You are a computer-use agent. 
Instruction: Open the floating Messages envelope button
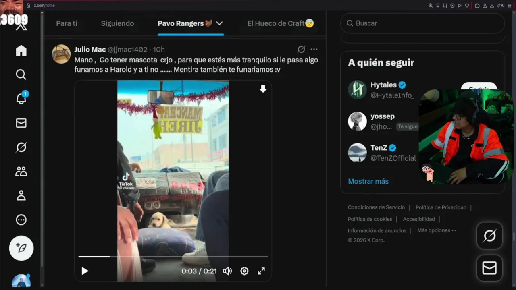490,268
